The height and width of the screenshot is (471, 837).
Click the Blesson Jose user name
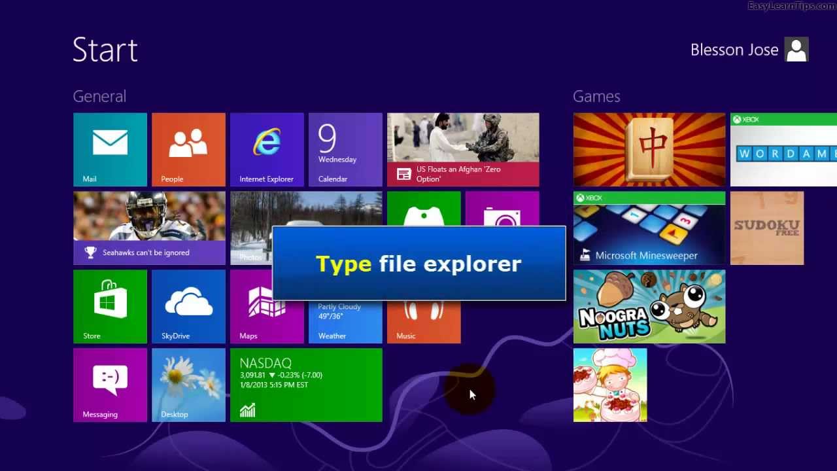(734, 50)
